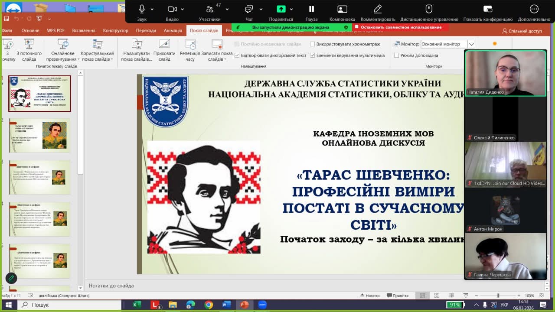Switch to the Анімація ribbon tab

click(173, 31)
